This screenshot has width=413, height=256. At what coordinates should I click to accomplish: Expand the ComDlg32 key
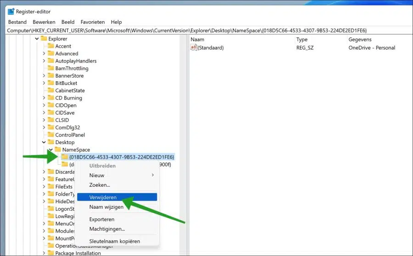[44, 127]
